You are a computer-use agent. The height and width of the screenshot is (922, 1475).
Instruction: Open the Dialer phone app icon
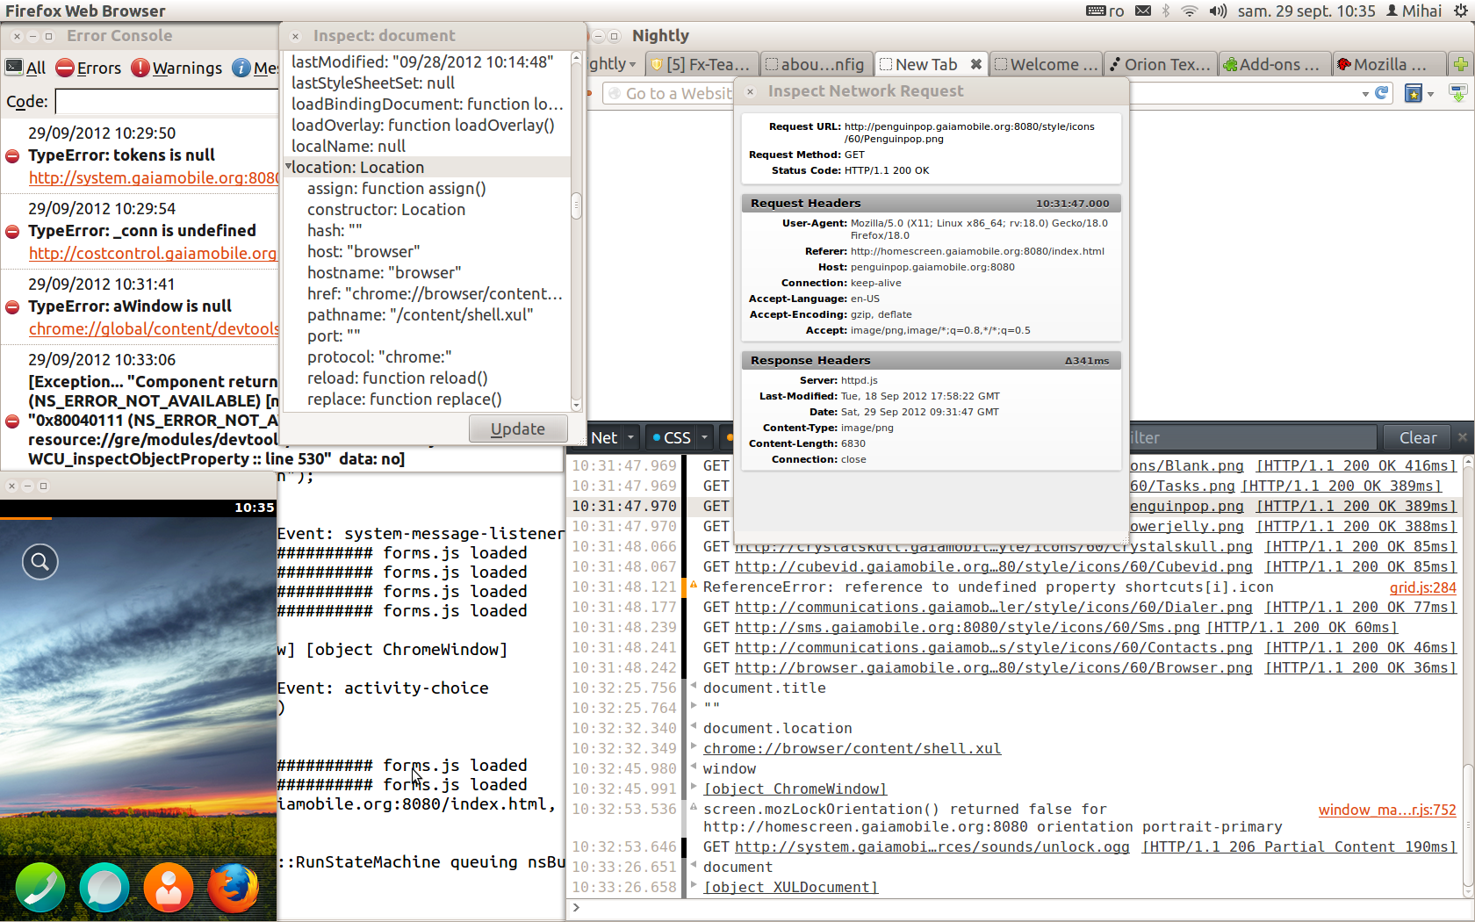point(40,888)
